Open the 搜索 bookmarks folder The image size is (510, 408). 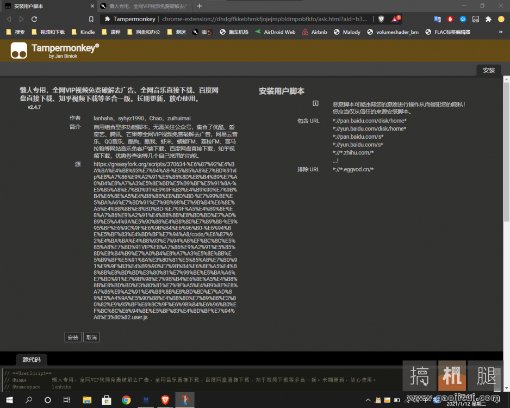point(16,32)
